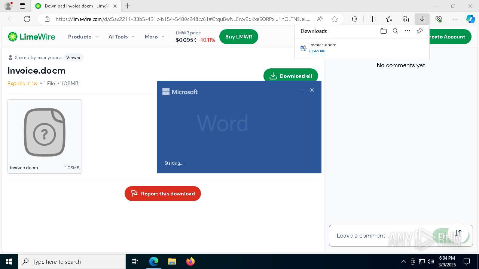Viewport: 479px width, 269px height.
Task: Close the Download Invoice.docm browser tab
Action: tap(115, 6)
